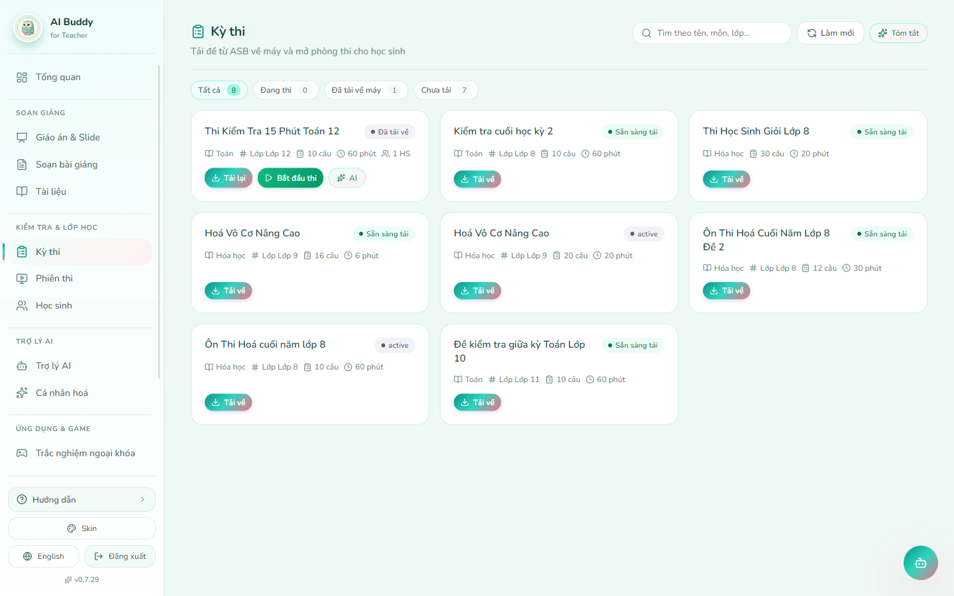Filter by the Chưa tải tab

point(446,90)
